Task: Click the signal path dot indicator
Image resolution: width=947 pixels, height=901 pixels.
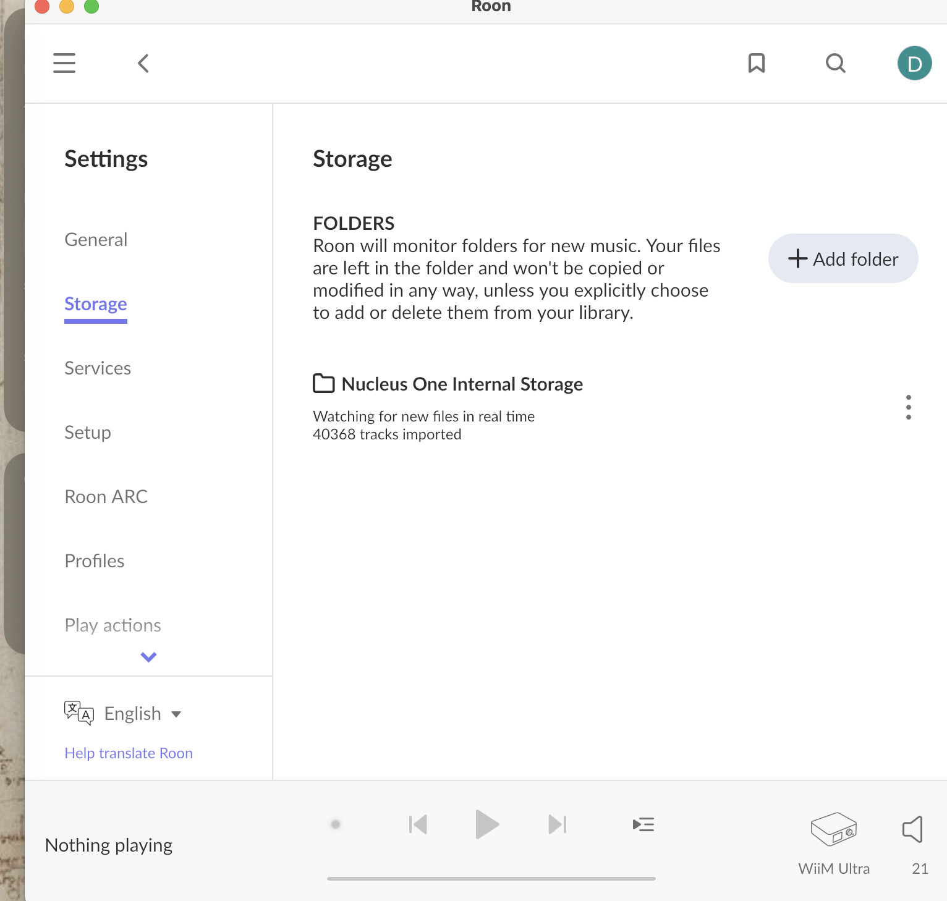Action: click(x=336, y=824)
